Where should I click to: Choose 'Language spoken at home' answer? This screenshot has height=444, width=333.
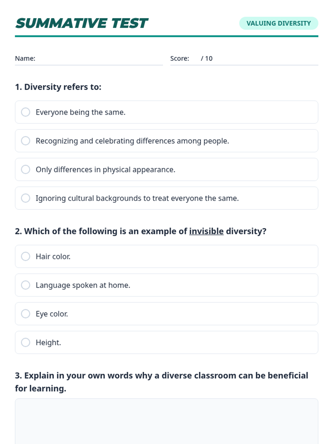pos(26,285)
